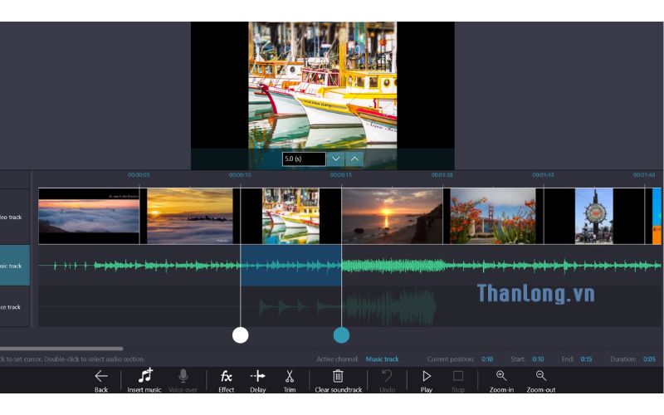This screenshot has height=415, width=664.
Task: Click the 5.0 (s) duration field
Action: click(303, 159)
